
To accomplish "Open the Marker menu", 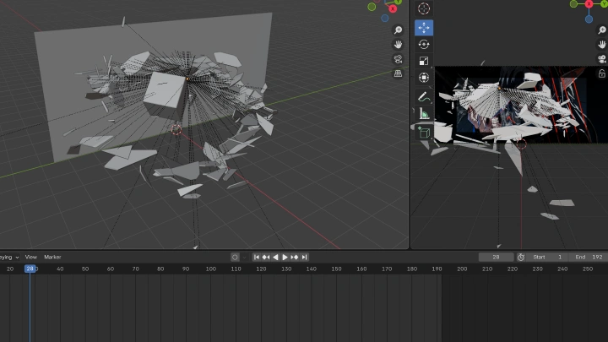I will point(52,257).
